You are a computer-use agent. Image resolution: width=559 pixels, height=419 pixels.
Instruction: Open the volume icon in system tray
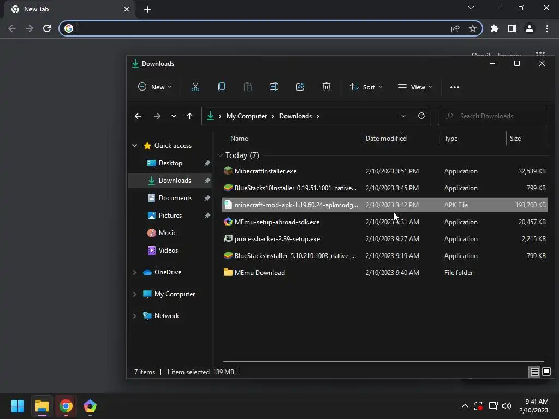point(506,406)
